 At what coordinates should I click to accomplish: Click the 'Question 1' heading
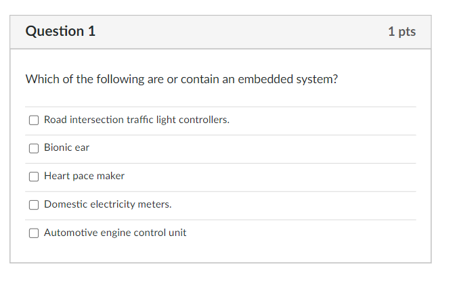click(60, 31)
